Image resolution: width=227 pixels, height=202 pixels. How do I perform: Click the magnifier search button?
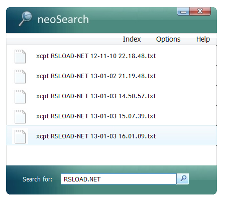coord(183,179)
